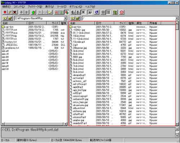Click local pane scroll left arrow
180x143 pixels.
[3, 124]
